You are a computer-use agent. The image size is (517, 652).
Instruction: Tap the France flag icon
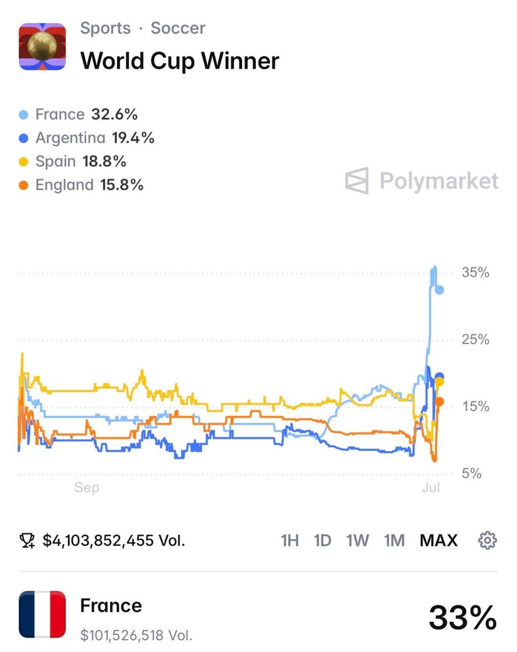point(42,614)
